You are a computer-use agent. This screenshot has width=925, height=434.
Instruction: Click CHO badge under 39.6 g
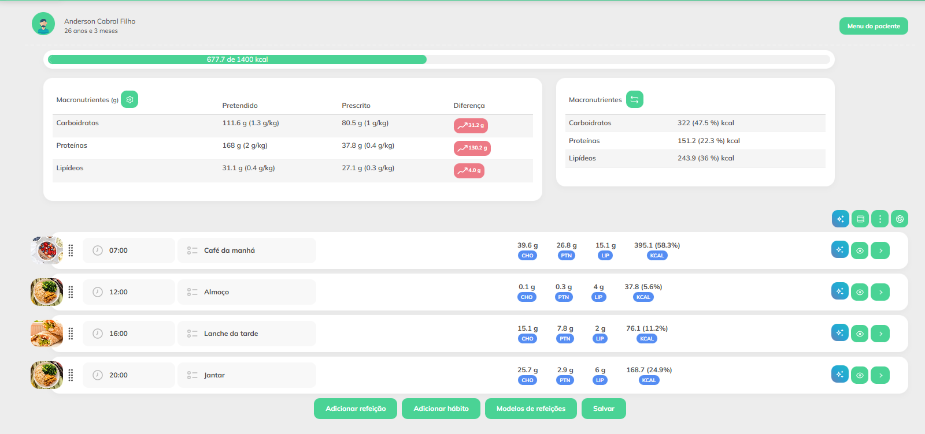pos(527,256)
